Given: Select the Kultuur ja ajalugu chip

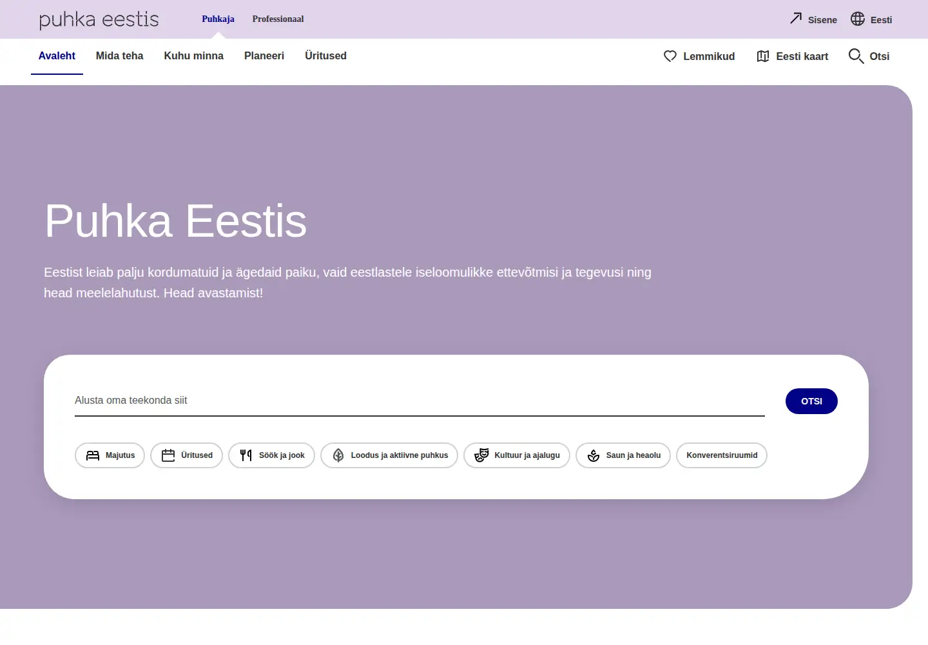Looking at the screenshot, I should pyautogui.click(x=517, y=455).
